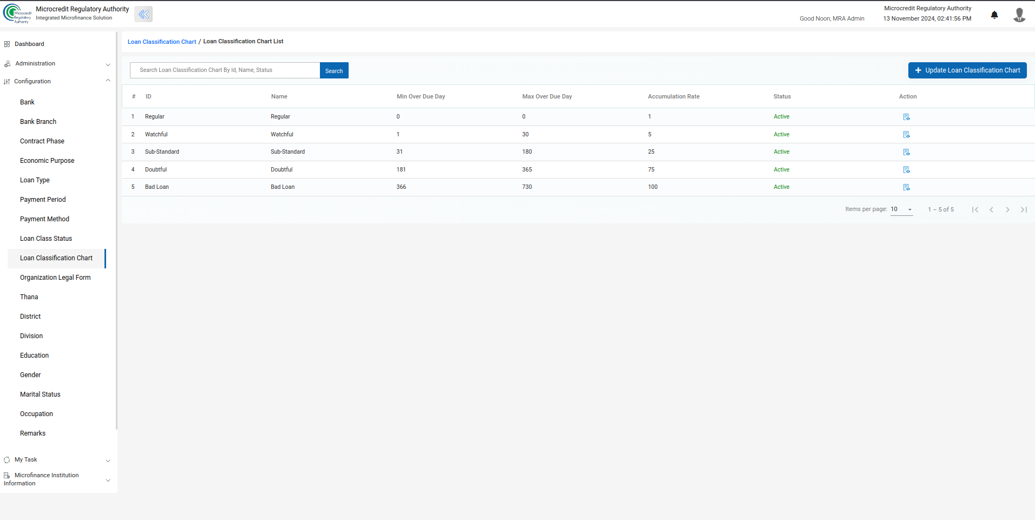Click Microfinance Institution Information icon

click(x=7, y=476)
